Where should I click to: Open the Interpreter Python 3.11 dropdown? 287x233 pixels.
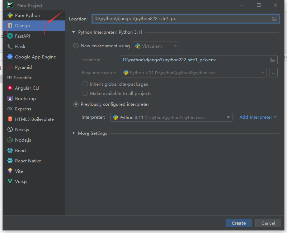click(x=171, y=117)
